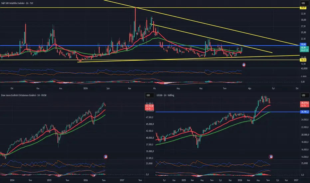The height and width of the screenshot is (183, 310).
Task: Click the yellow 35,01 price label
Action: point(303,8)
